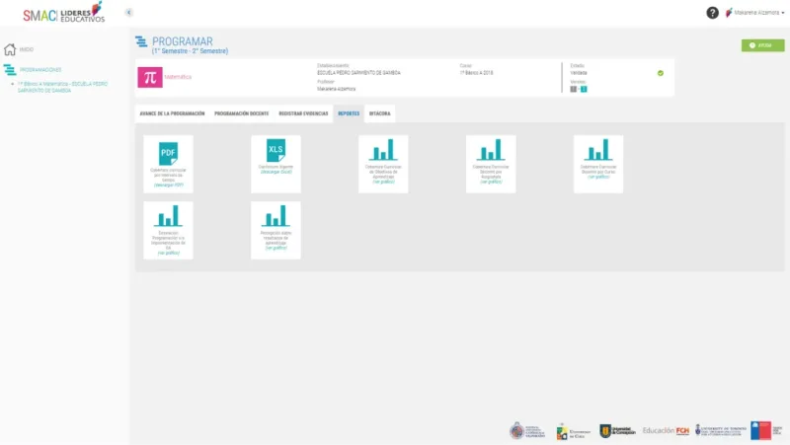Switch to the Bitácora tab
Image resolution: width=790 pixels, height=445 pixels.
pyautogui.click(x=380, y=113)
